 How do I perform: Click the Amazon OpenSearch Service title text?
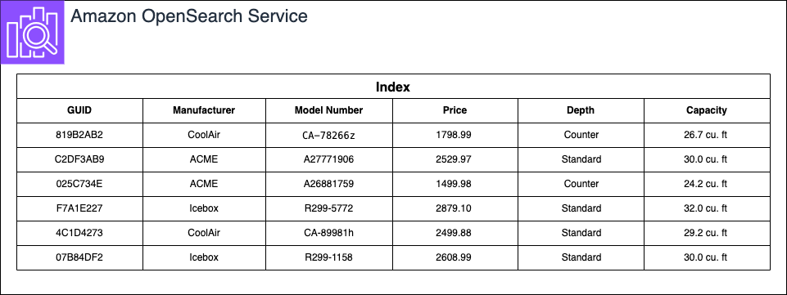click(188, 16)
